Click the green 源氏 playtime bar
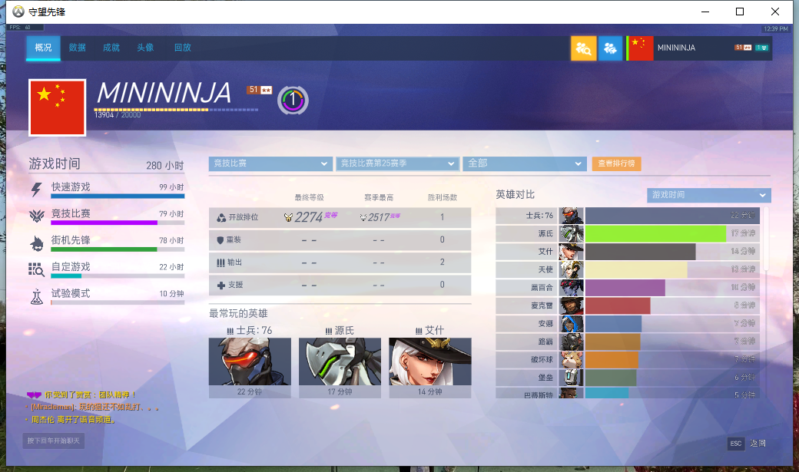The width and height of the screenshot is (799, 472). click(656, 234)
